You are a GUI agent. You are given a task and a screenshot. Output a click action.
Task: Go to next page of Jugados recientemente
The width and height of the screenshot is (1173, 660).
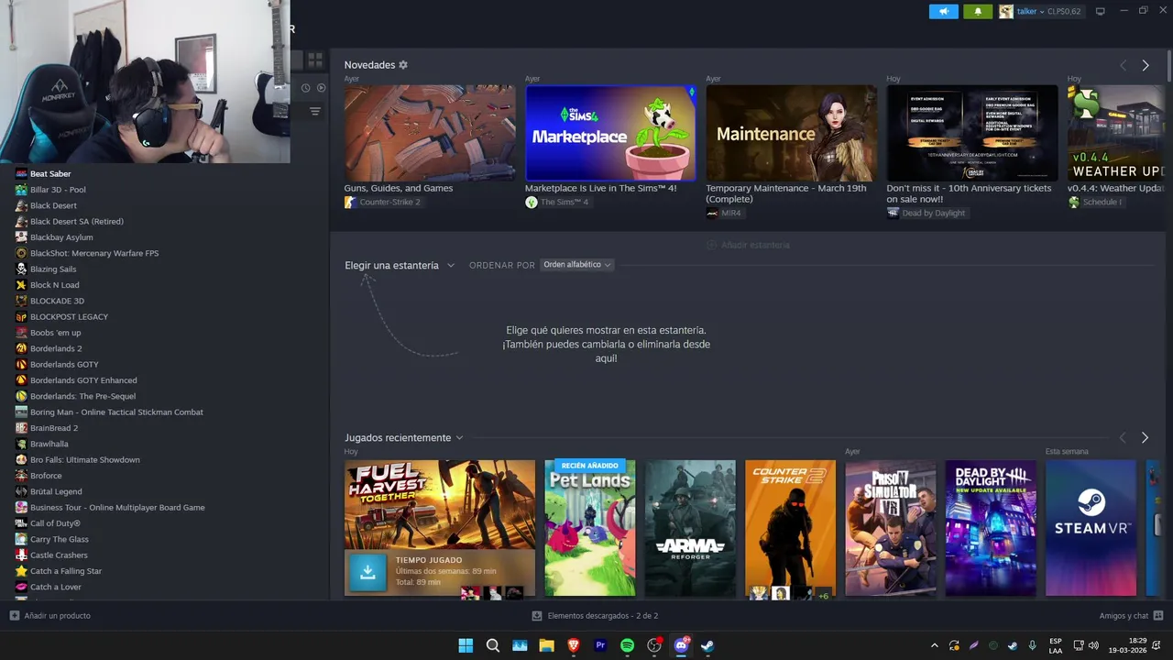1145,438
